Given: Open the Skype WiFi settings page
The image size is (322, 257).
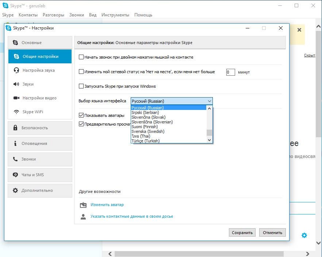Looking at the screenshot, I should (40, 112).
